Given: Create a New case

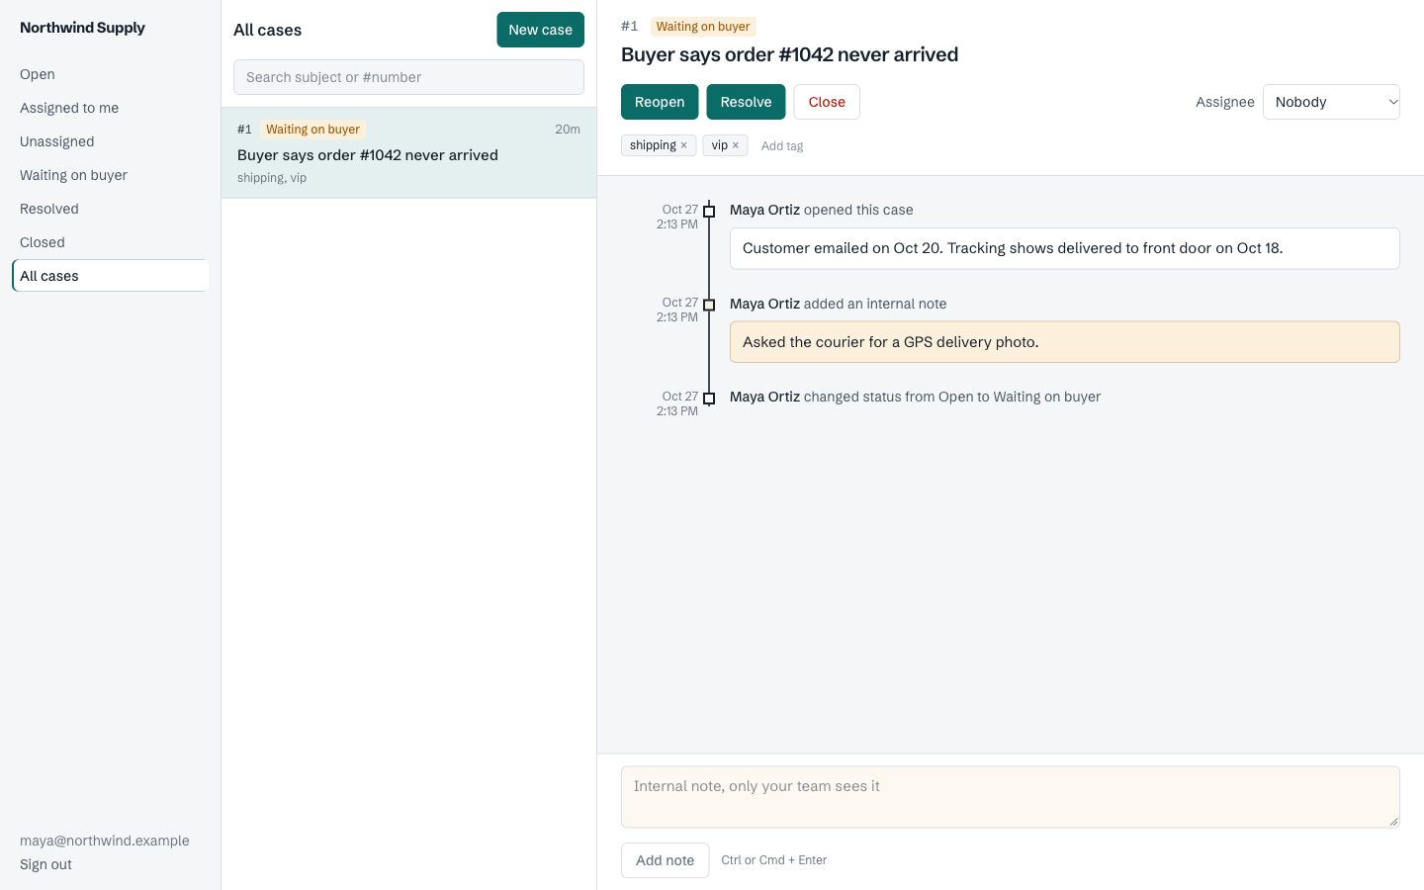Looking at the screenshot, I should (540, 30).
